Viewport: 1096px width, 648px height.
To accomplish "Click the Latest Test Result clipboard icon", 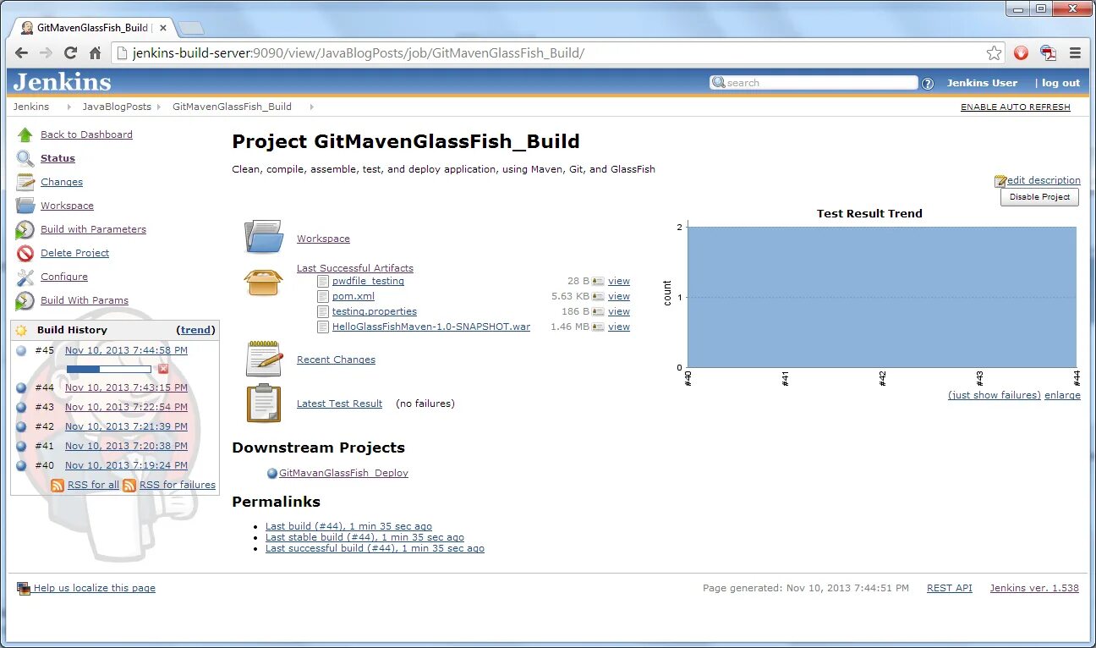I will pos(264,403).
